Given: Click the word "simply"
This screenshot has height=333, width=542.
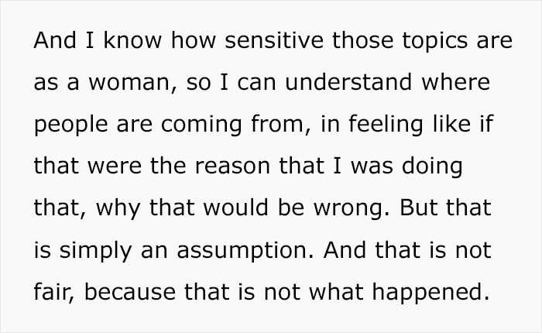Looking at the screenshot, I should 95,251.
